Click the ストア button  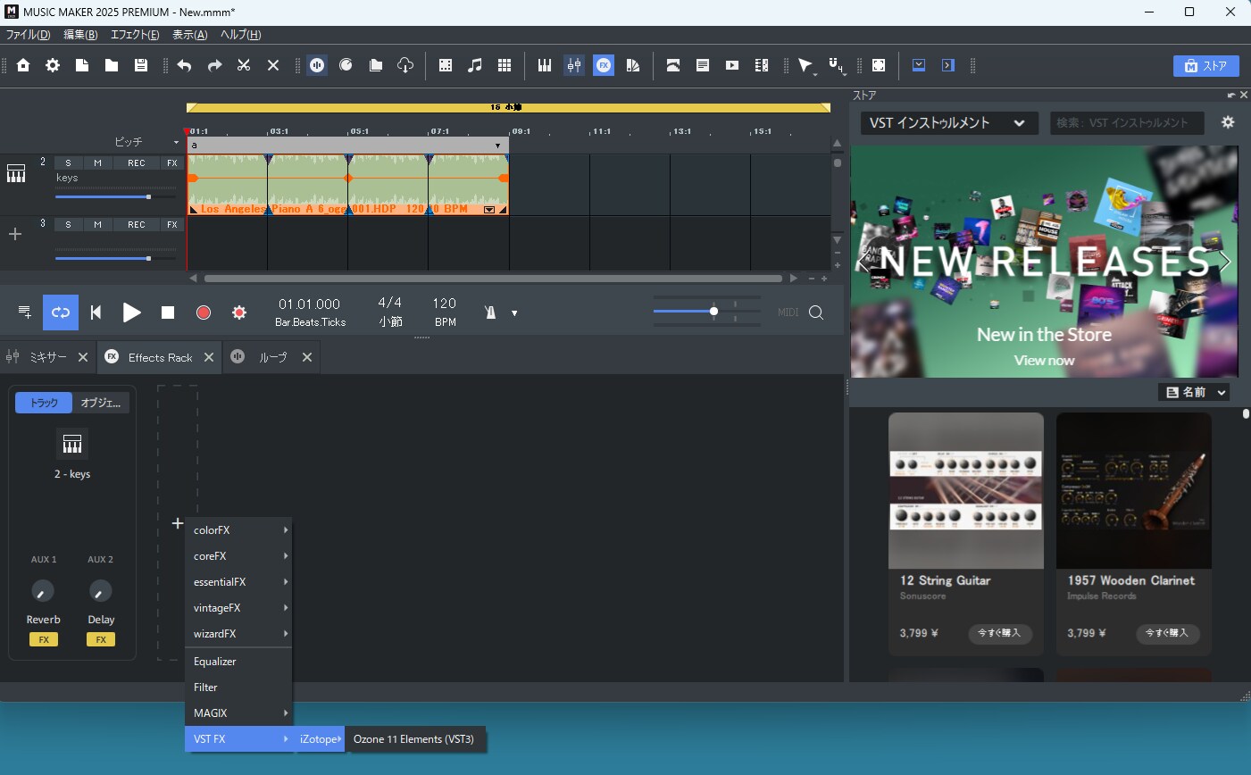(1205, 66)
